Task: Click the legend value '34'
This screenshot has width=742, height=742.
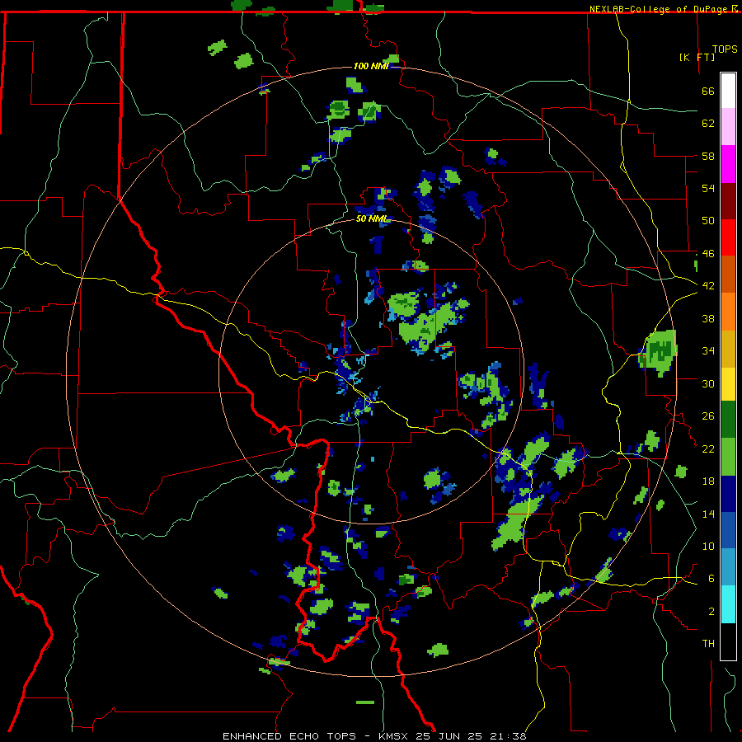Action: pyautogui.click(x=708, y=351)
